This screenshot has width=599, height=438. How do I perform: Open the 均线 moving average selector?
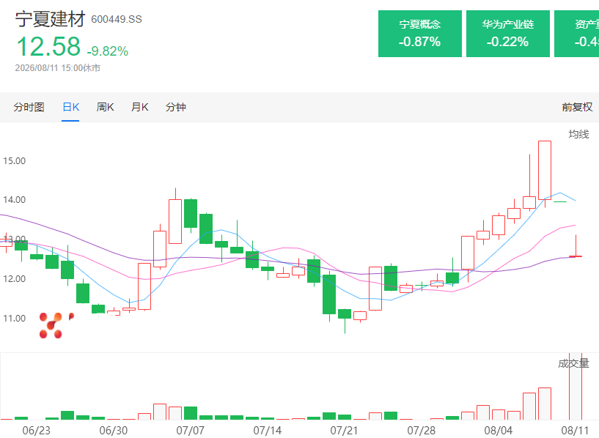(578, 134)
